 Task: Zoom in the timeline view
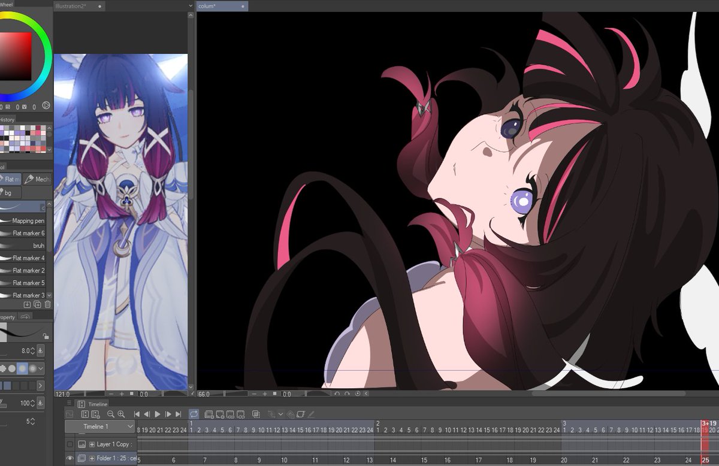click(x=121, y=414)
